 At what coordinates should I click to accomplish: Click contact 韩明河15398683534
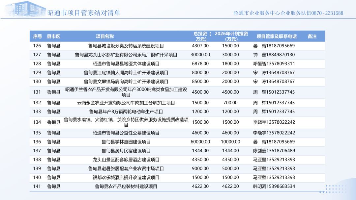pos(274,187)
